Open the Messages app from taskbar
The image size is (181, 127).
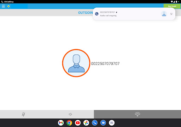103,123
